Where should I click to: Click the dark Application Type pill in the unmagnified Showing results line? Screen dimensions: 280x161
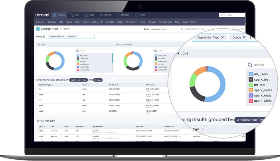point(78,80)
